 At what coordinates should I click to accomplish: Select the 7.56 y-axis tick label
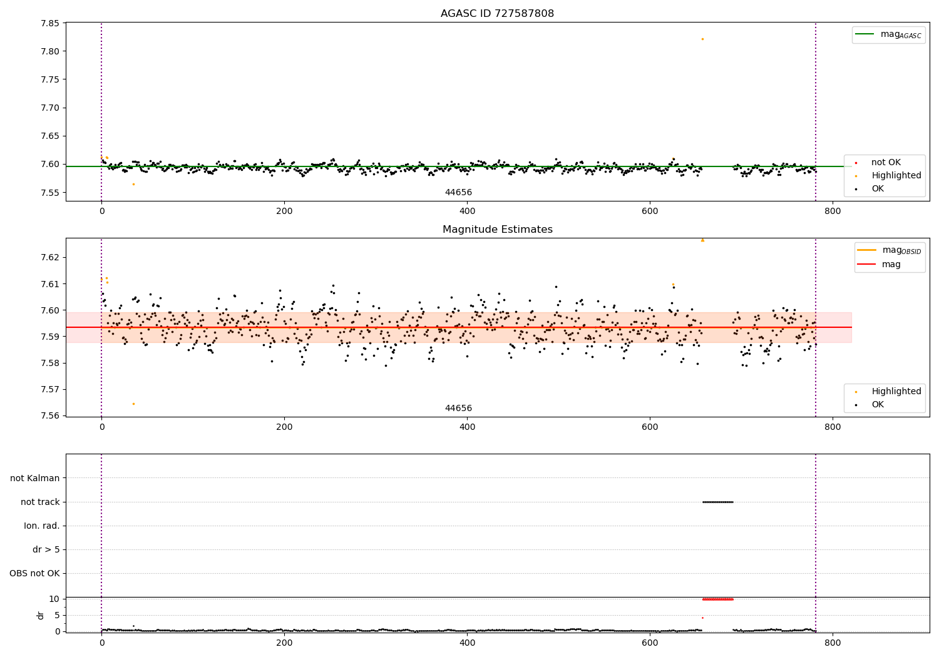click(49, 415)
